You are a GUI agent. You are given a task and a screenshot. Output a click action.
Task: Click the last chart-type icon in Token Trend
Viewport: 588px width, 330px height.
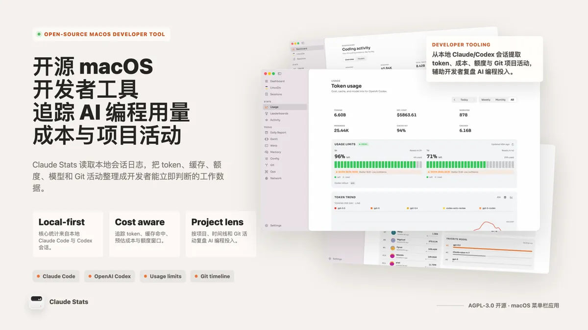(512, 198)
